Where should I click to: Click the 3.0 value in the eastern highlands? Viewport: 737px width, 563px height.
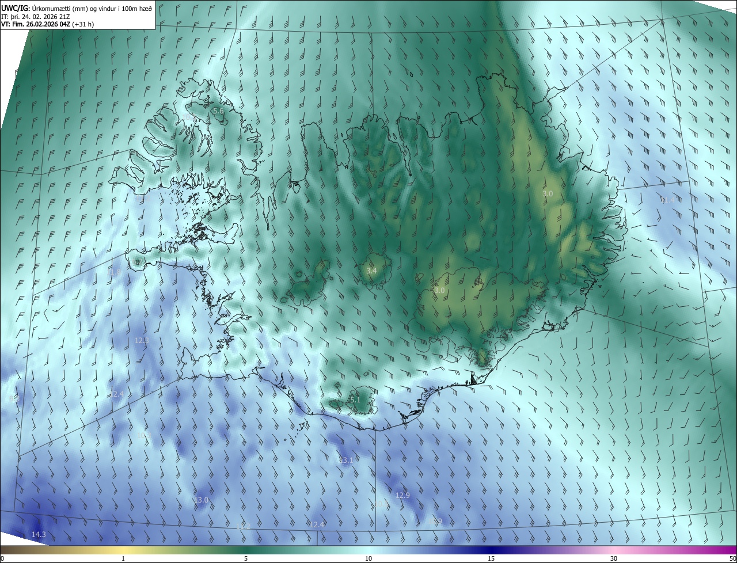(x=548, y=194)
